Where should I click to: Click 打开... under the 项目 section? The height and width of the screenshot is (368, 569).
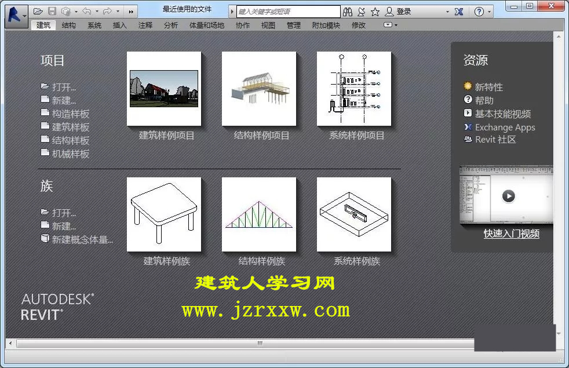click(x=59, y=87)
